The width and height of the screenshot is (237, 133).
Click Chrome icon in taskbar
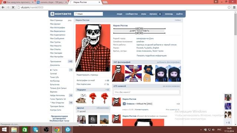coord(57,130)
